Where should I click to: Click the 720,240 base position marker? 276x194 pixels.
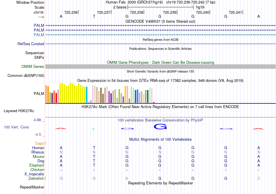pos(202,12)
